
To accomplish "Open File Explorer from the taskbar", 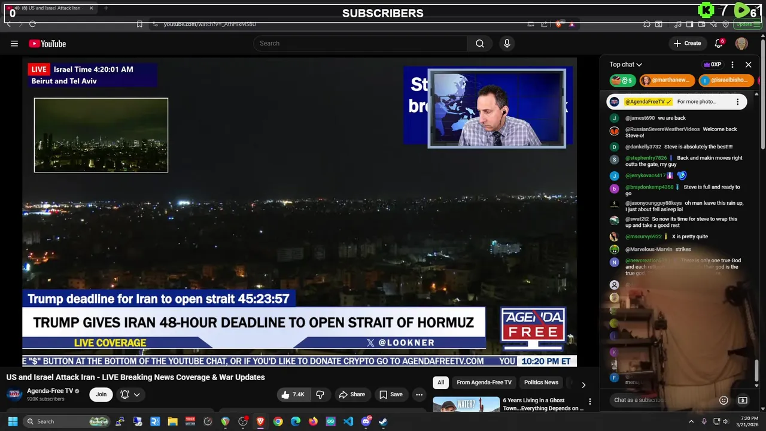I will 172,421.
